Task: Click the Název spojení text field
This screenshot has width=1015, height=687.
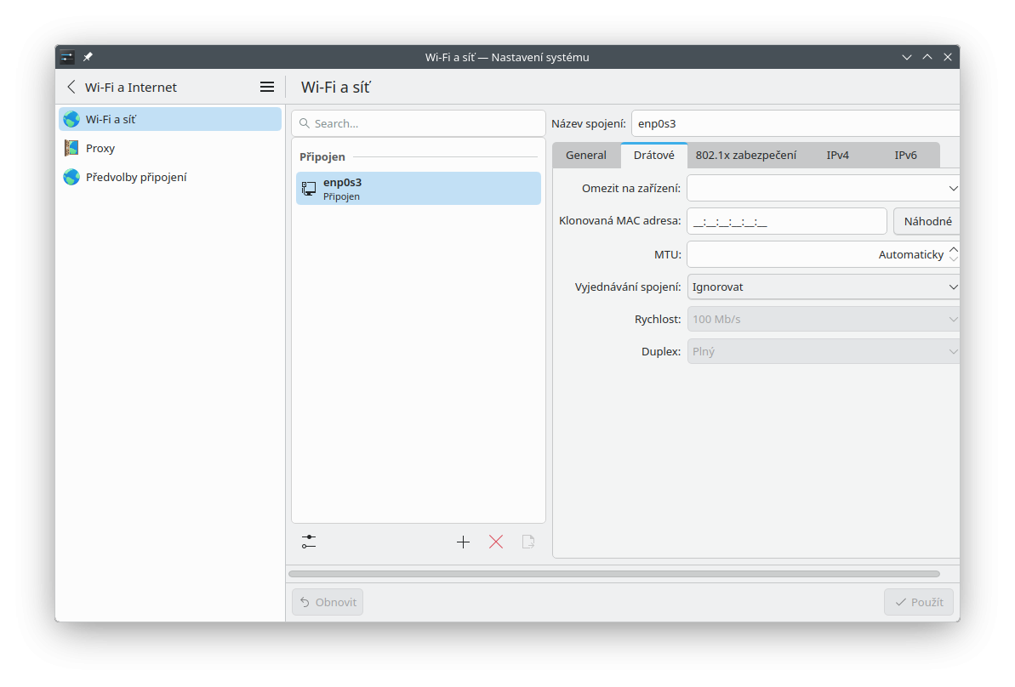Action: tap(795, 123)
